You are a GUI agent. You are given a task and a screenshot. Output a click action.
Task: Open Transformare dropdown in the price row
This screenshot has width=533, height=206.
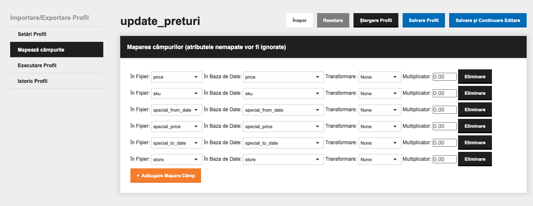tap(380, 77)
